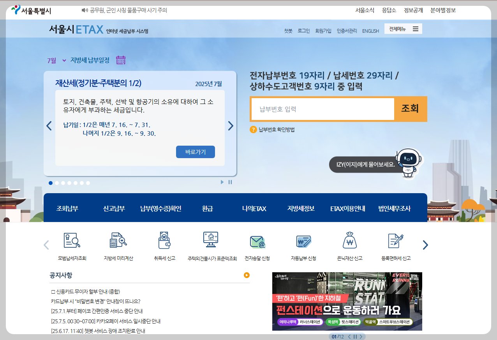The image size is (497, 340).
Task: Open 서울소식 in top bar
Action: [365, 10]
